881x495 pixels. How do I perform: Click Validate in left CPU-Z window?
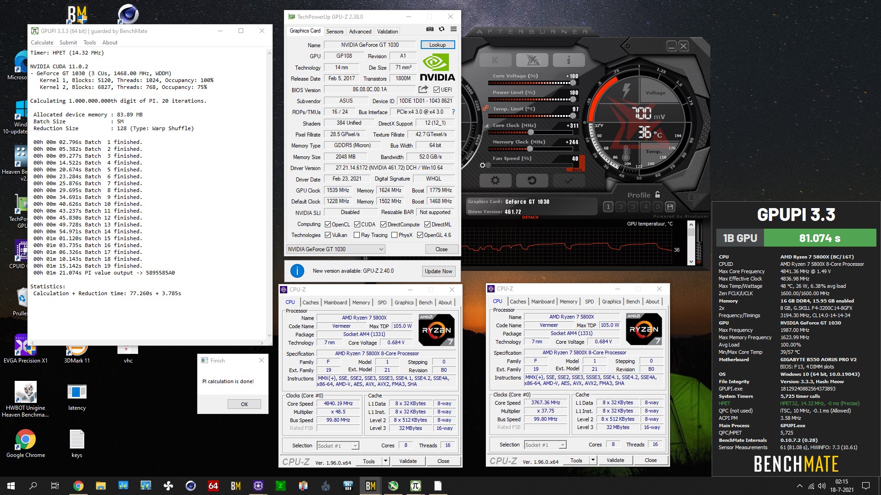408,461
